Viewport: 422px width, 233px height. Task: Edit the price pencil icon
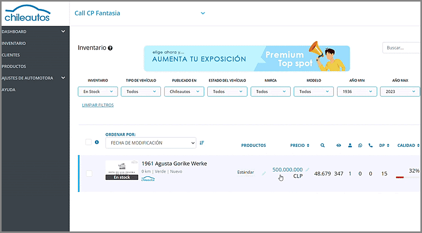(x=308, y=170)
